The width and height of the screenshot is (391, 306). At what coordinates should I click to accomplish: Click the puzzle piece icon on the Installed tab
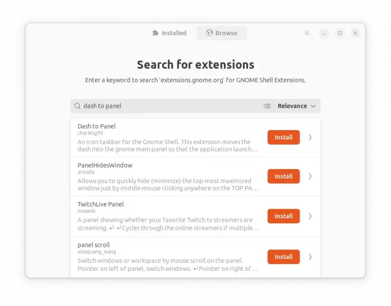[155, 33]
